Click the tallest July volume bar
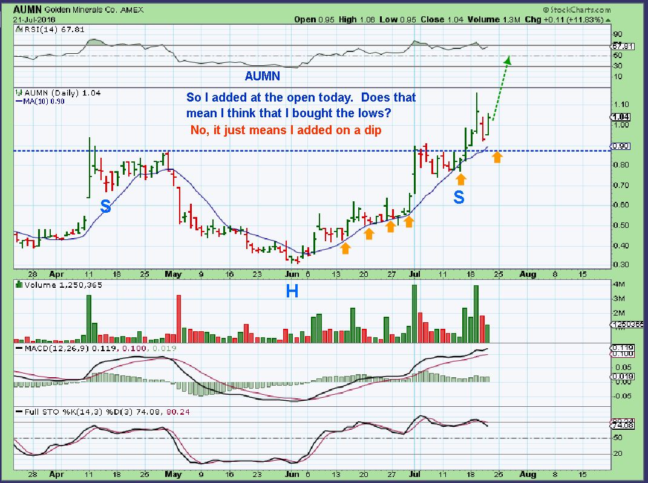Screen dimensions: 648x483 [x=414, y=314]
